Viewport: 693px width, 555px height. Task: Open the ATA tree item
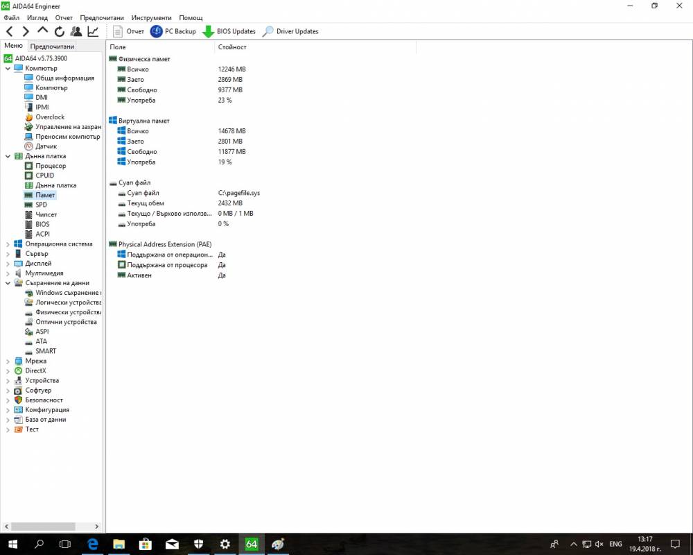[36, 341]
